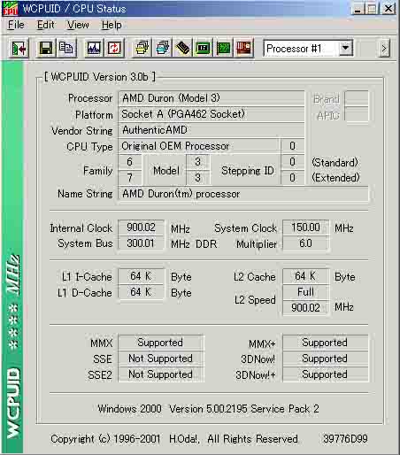400x455 pixels.
Task: Click the 3DNow!+ Supported field
Action: pyautogui.click(x=325, y=374)
